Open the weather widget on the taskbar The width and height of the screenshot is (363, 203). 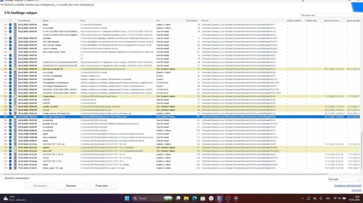(x=15, y=198)
